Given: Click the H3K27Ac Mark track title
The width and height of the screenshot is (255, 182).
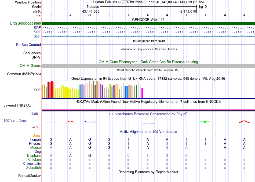Looking at the screenshot, I should [148, 102].
